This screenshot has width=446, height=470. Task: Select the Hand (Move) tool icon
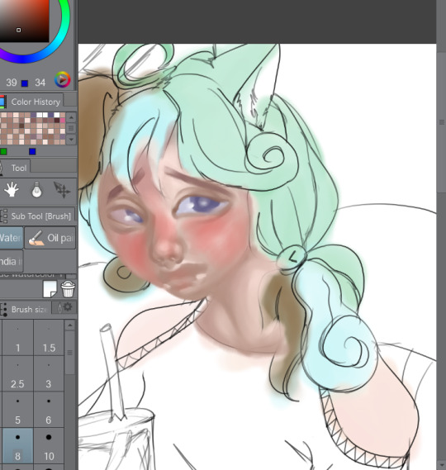(x=12, y=190)
